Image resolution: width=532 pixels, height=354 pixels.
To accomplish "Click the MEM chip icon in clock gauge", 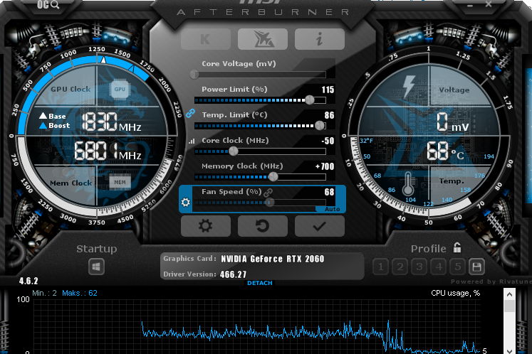I will pyautogui.click(x=120, y=182).
